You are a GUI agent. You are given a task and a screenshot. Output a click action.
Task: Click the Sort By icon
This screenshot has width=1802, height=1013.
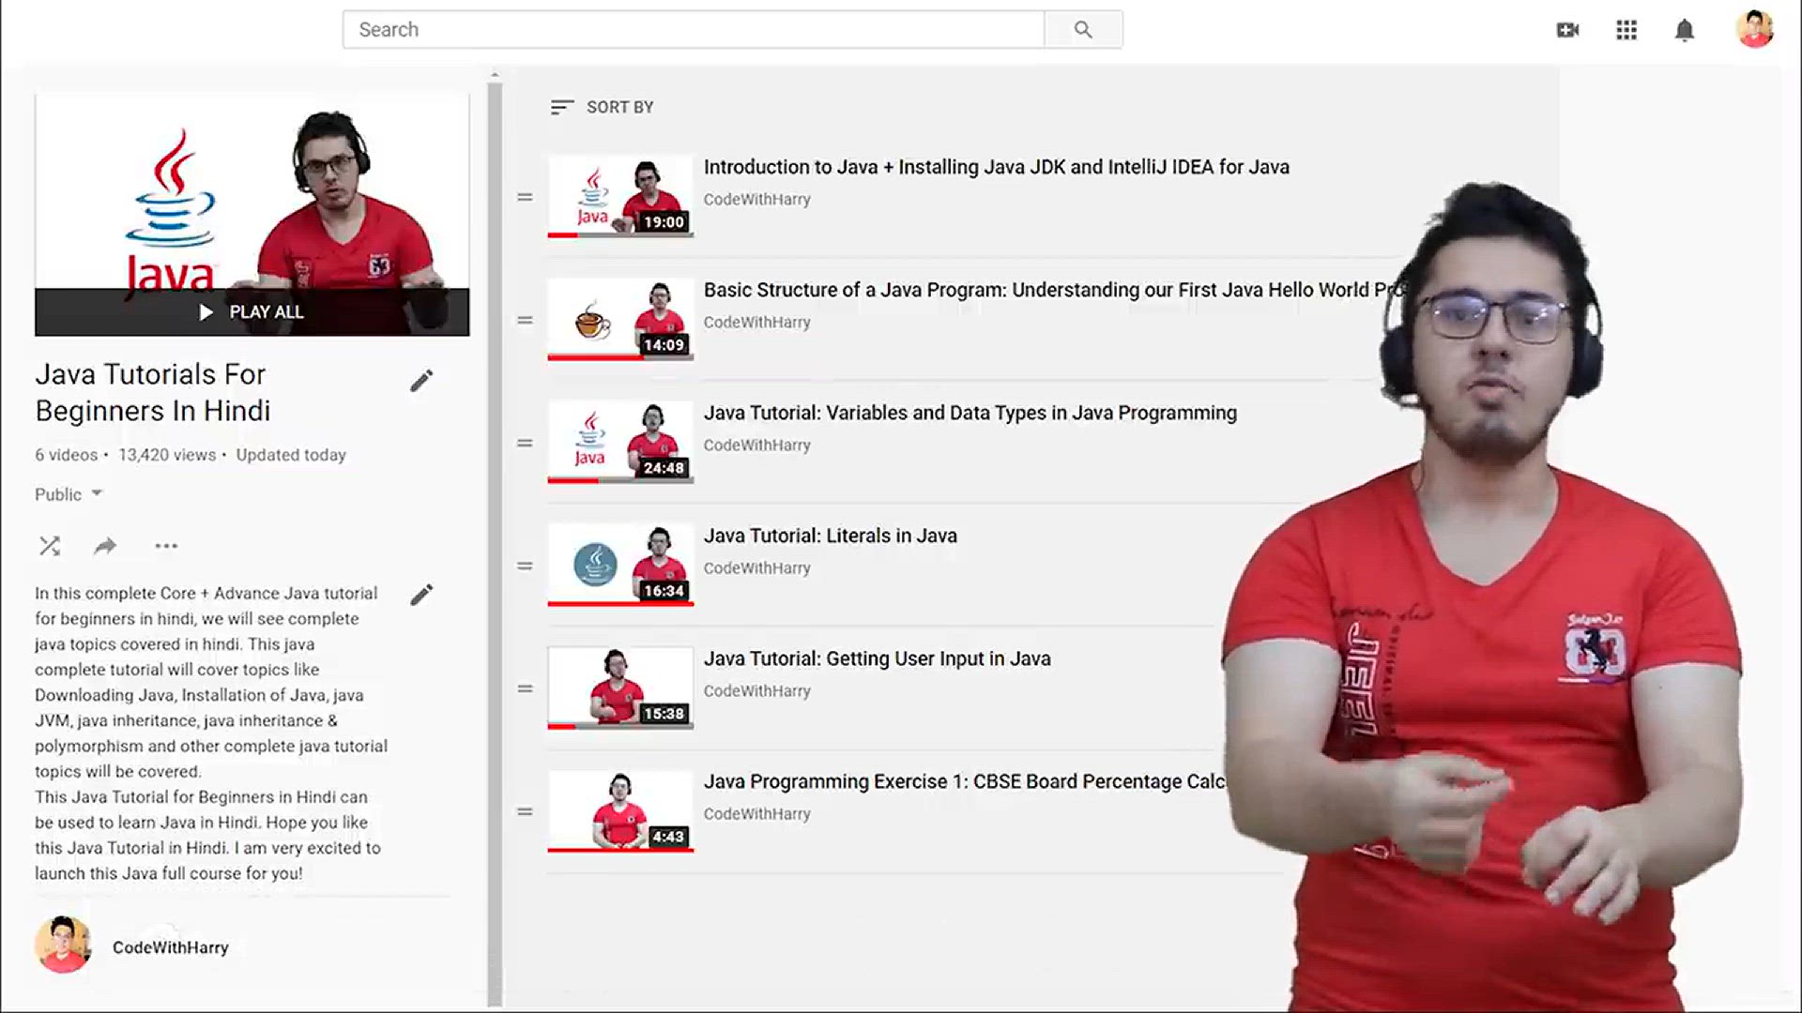pos(561,107)
